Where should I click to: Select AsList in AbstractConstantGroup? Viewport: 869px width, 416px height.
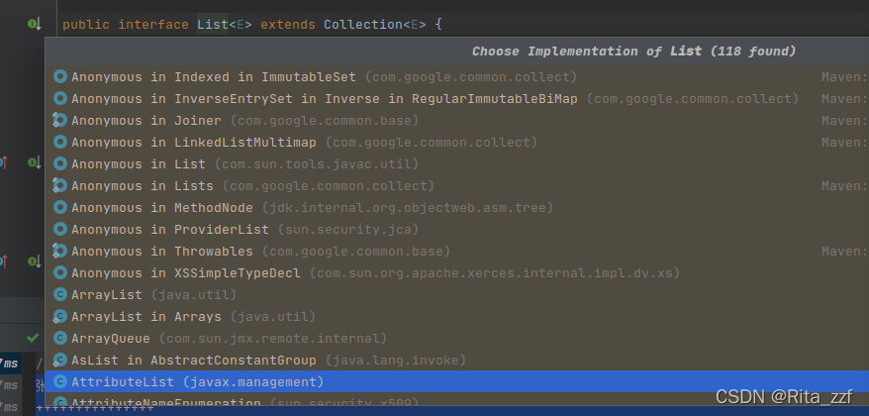tap(456, 361)
